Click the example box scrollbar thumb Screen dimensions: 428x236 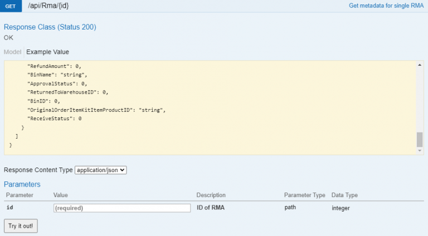point(420,140)
